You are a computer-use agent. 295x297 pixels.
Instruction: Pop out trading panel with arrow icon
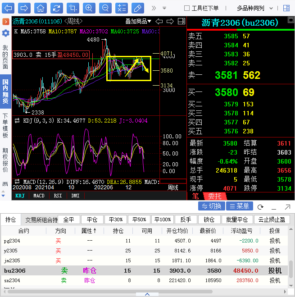[287, 207]
